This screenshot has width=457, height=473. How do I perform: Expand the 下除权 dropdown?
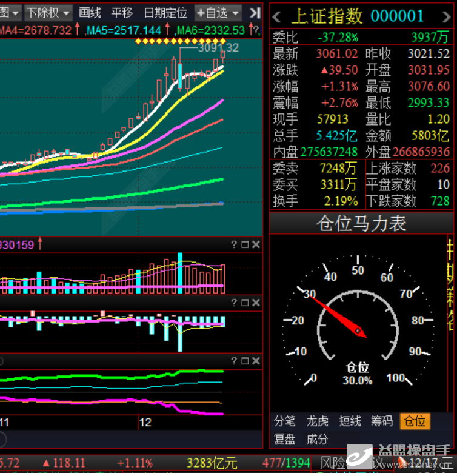pos(48,12)
